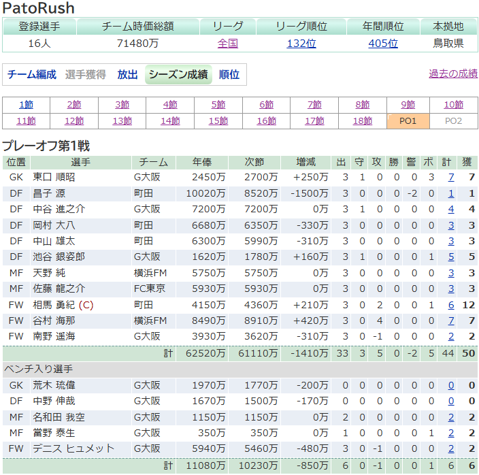This screenshot has height=475, width=479.
Task: Open 名和田 我空 total points link 2
Action: point(451,417)
